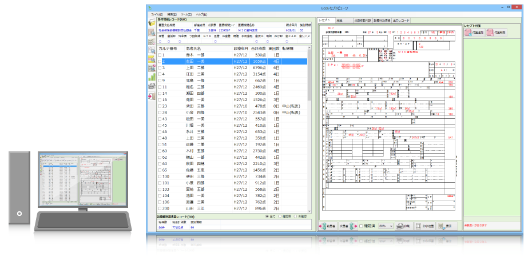The image size is (532, 257).
Task: Select patient row 松田 一美
Action: (232, 119)
